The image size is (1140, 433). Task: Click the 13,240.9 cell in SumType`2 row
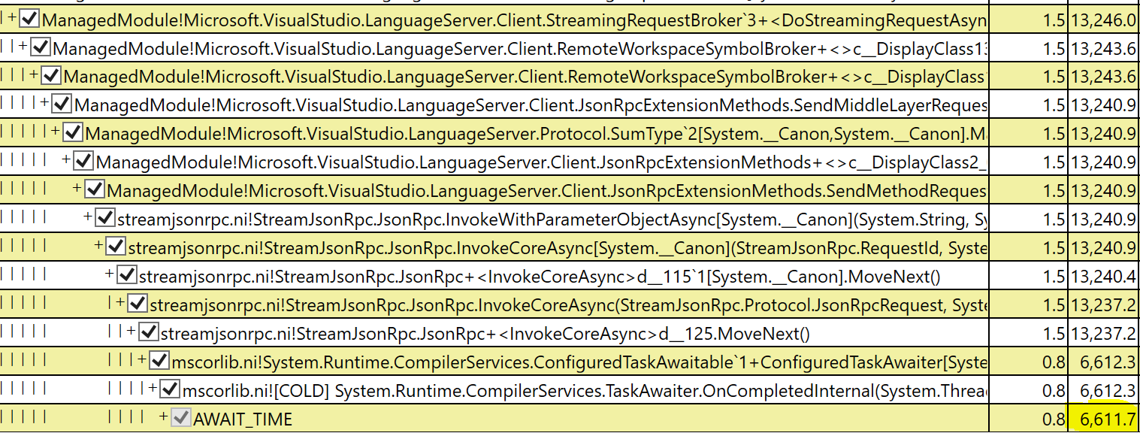click(x=1103, y=134)
